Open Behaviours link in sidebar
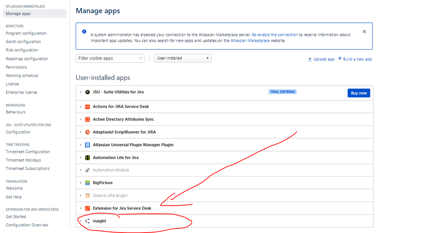The height and width of the screenshot is (233, 447). pos(16,112)
